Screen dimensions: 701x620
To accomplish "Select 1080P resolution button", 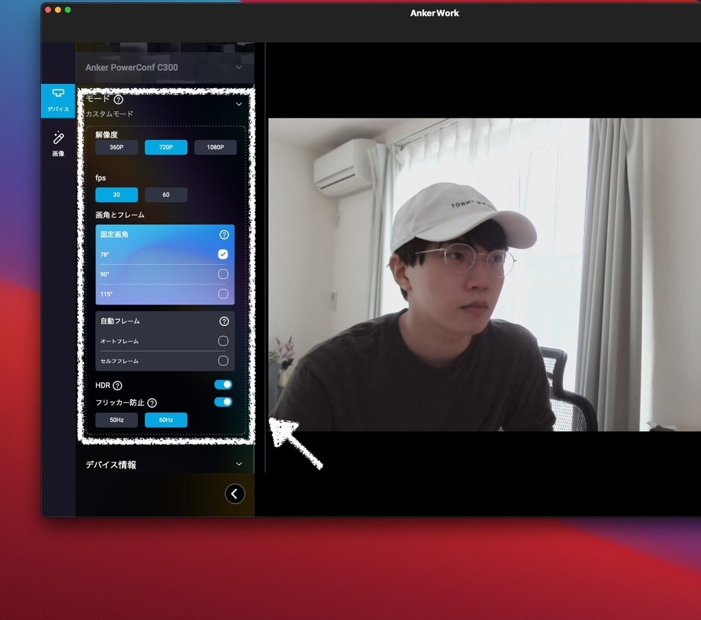I will [215, 148].
